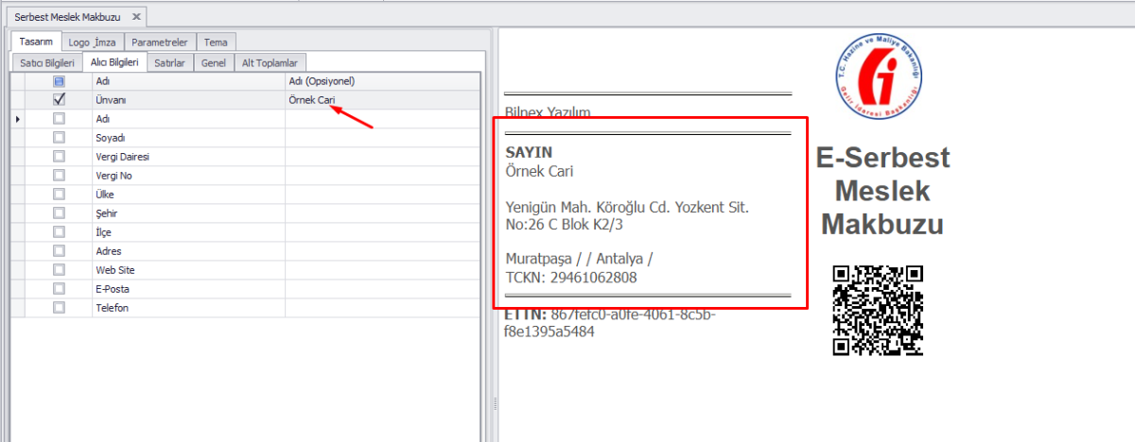Select the Tema tab
Screen dimensions: 1135x442
tap(216, 42)
